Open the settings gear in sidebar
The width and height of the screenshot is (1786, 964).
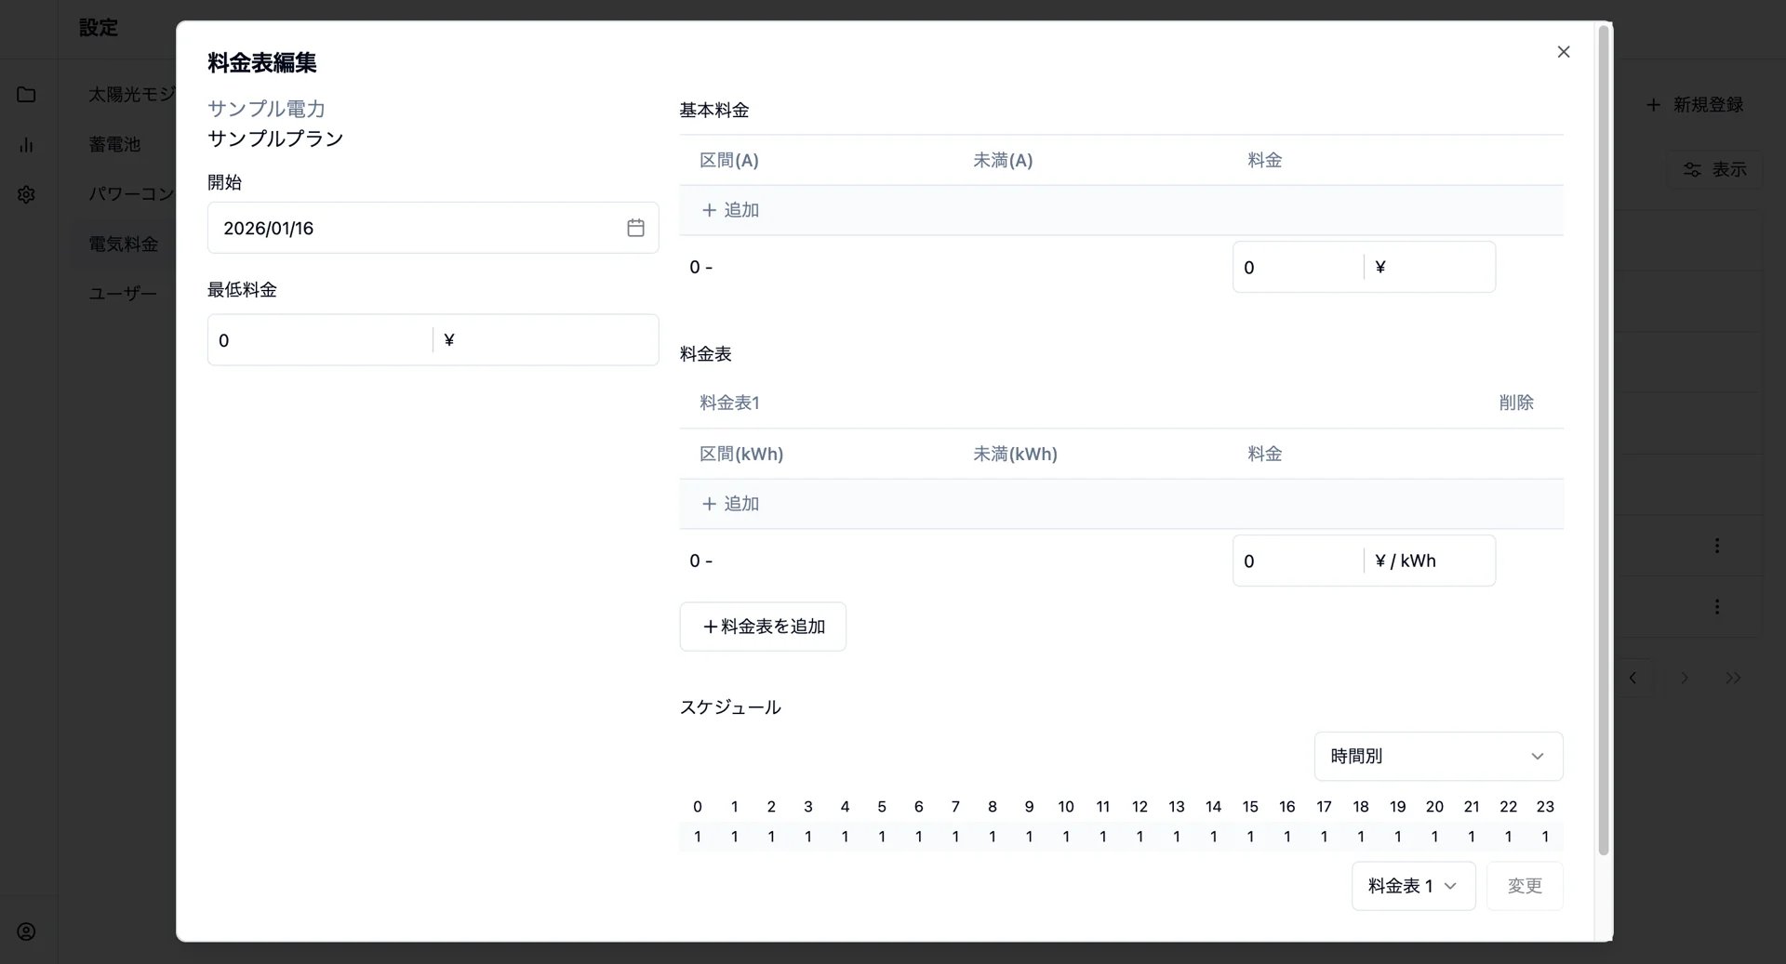[x=26, y=194]
